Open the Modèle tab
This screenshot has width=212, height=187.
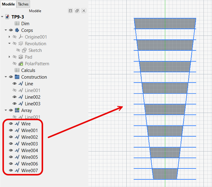coord(8,4)
